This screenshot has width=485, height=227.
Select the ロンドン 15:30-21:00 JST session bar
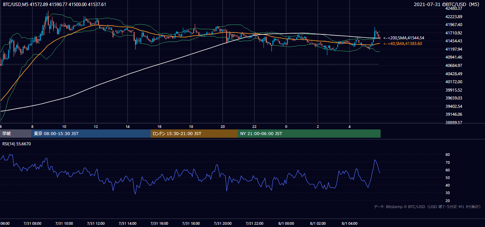tap(194, 134)
